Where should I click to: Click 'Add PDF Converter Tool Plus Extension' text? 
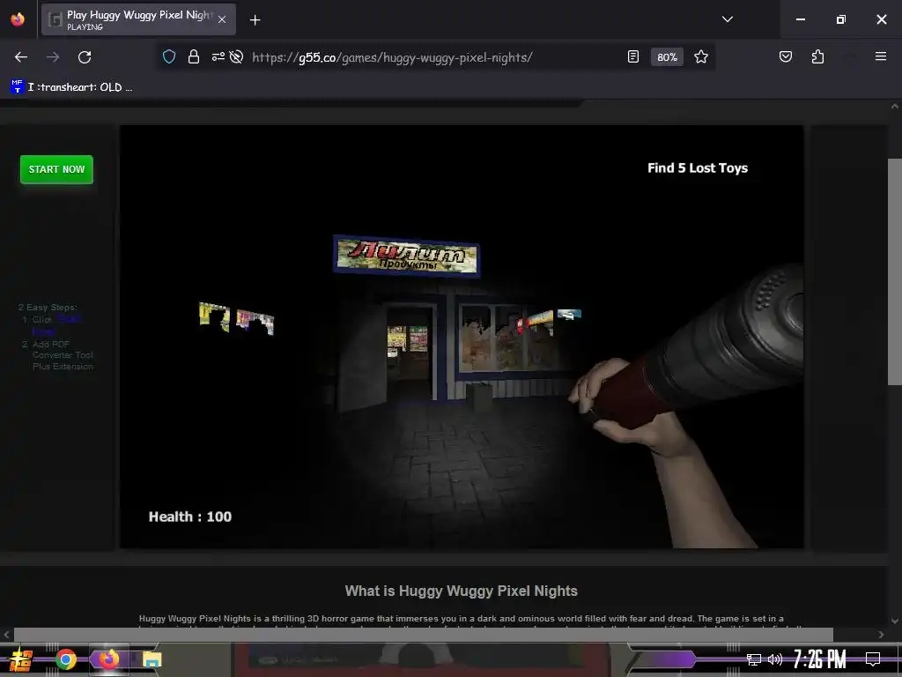(63, 355)
